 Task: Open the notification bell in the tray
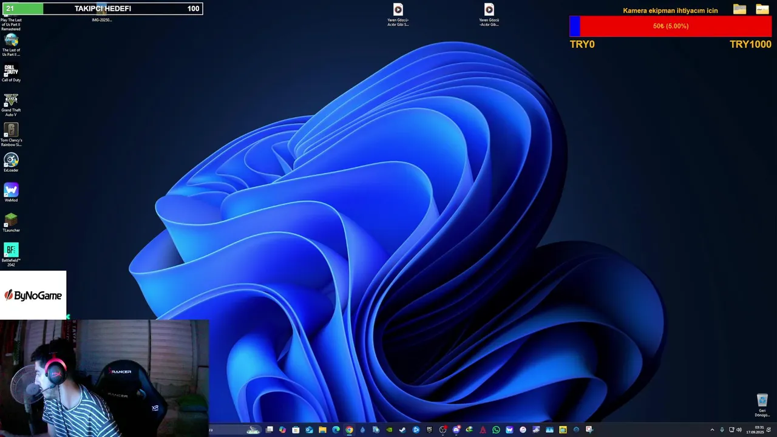[x=769, y=430]
